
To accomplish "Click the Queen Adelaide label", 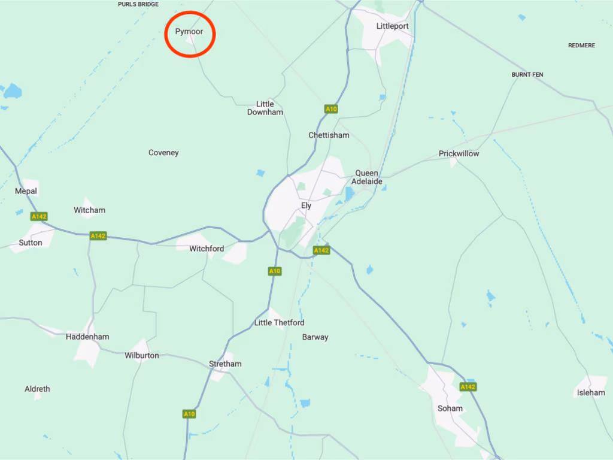I will pos(367,177).
